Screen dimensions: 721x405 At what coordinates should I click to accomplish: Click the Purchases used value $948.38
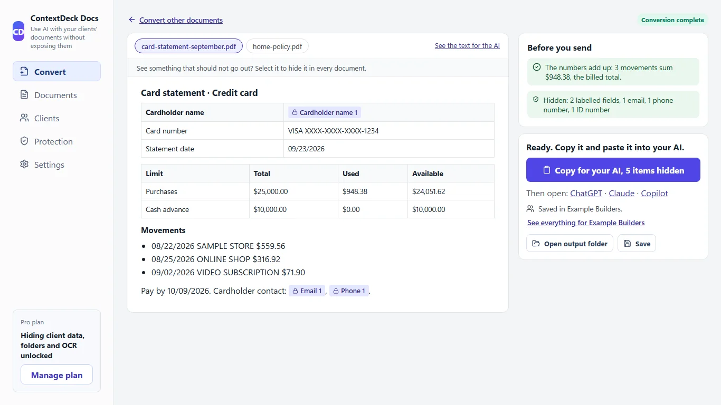(x=355, y=191)
